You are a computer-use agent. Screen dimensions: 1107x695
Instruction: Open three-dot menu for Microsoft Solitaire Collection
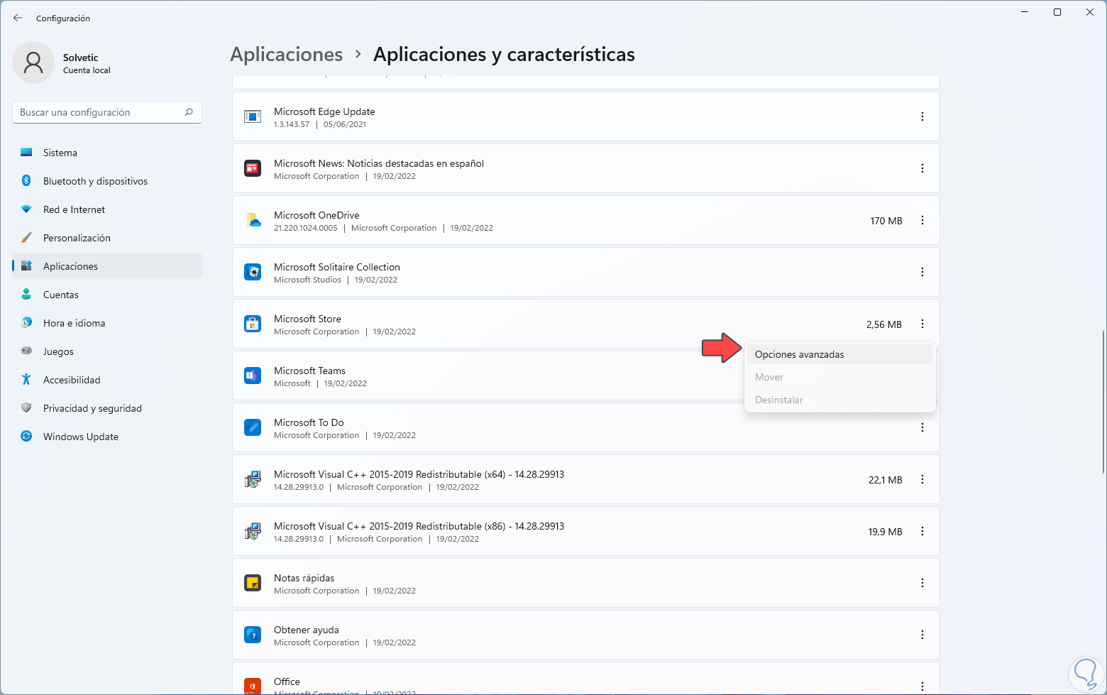(922, 273)
